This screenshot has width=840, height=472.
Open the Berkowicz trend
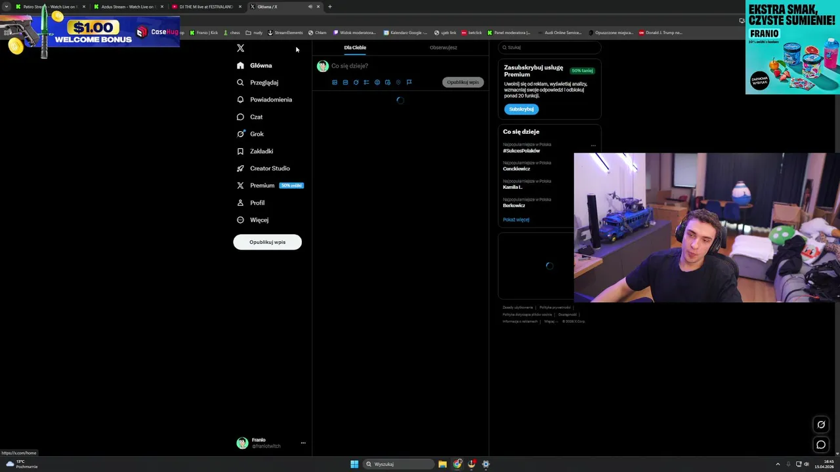tap(514, 206)
